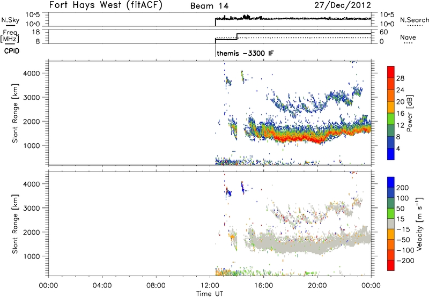Image resolution: width=429 pixels, height=297 pixels.
Task: Click the 'Nave' legend label
Action: click(x=408, y=37)
